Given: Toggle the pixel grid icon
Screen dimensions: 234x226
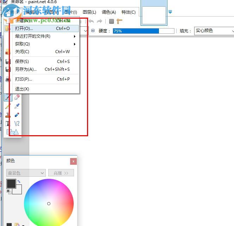Looking at the screenshot, I should (111, 21).
